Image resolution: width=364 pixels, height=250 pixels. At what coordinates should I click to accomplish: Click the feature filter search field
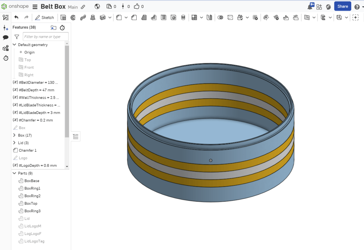(x=45, y=37)
